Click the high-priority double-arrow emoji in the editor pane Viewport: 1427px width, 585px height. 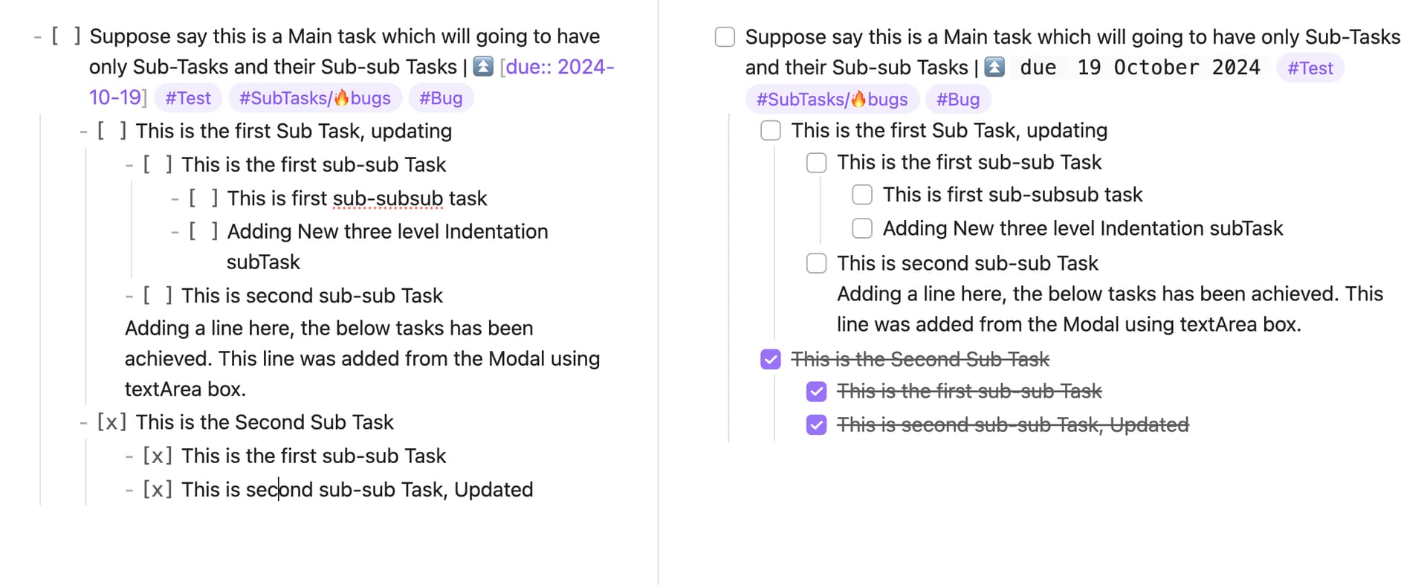point(484,67)
